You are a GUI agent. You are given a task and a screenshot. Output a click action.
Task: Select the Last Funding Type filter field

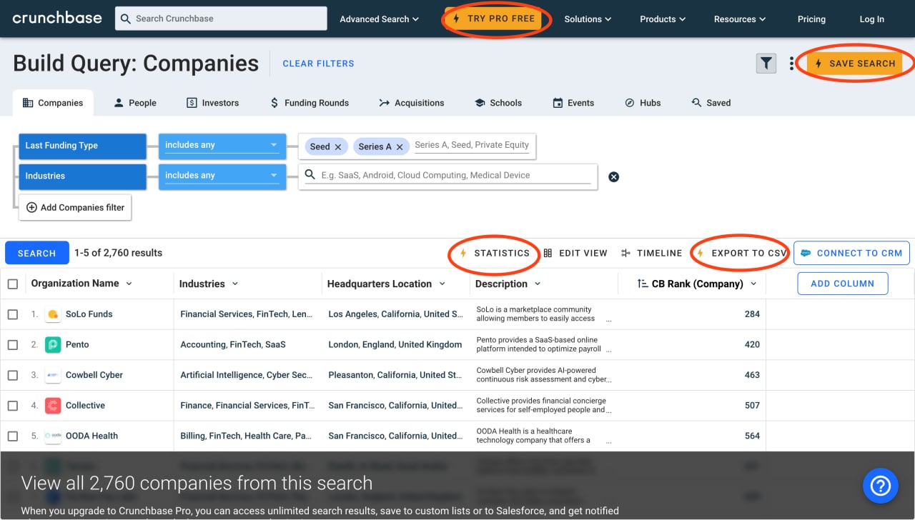point(82,145)
